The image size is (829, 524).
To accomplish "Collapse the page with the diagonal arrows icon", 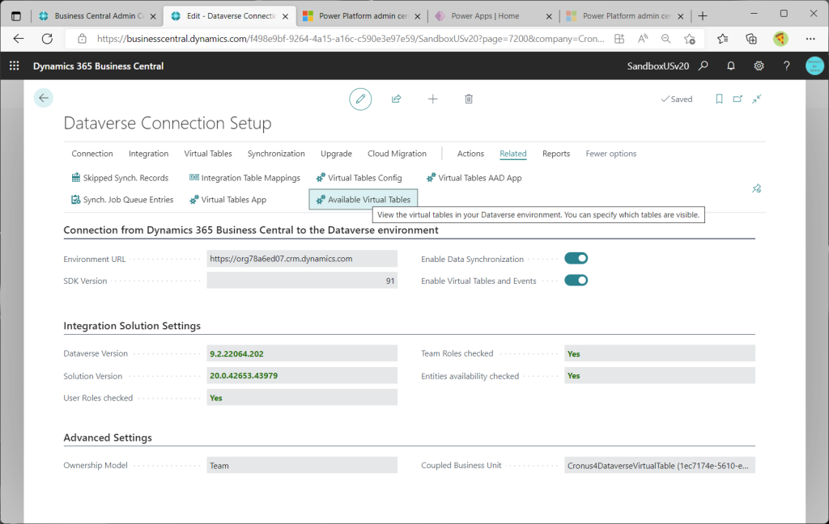I will (757, 99).
